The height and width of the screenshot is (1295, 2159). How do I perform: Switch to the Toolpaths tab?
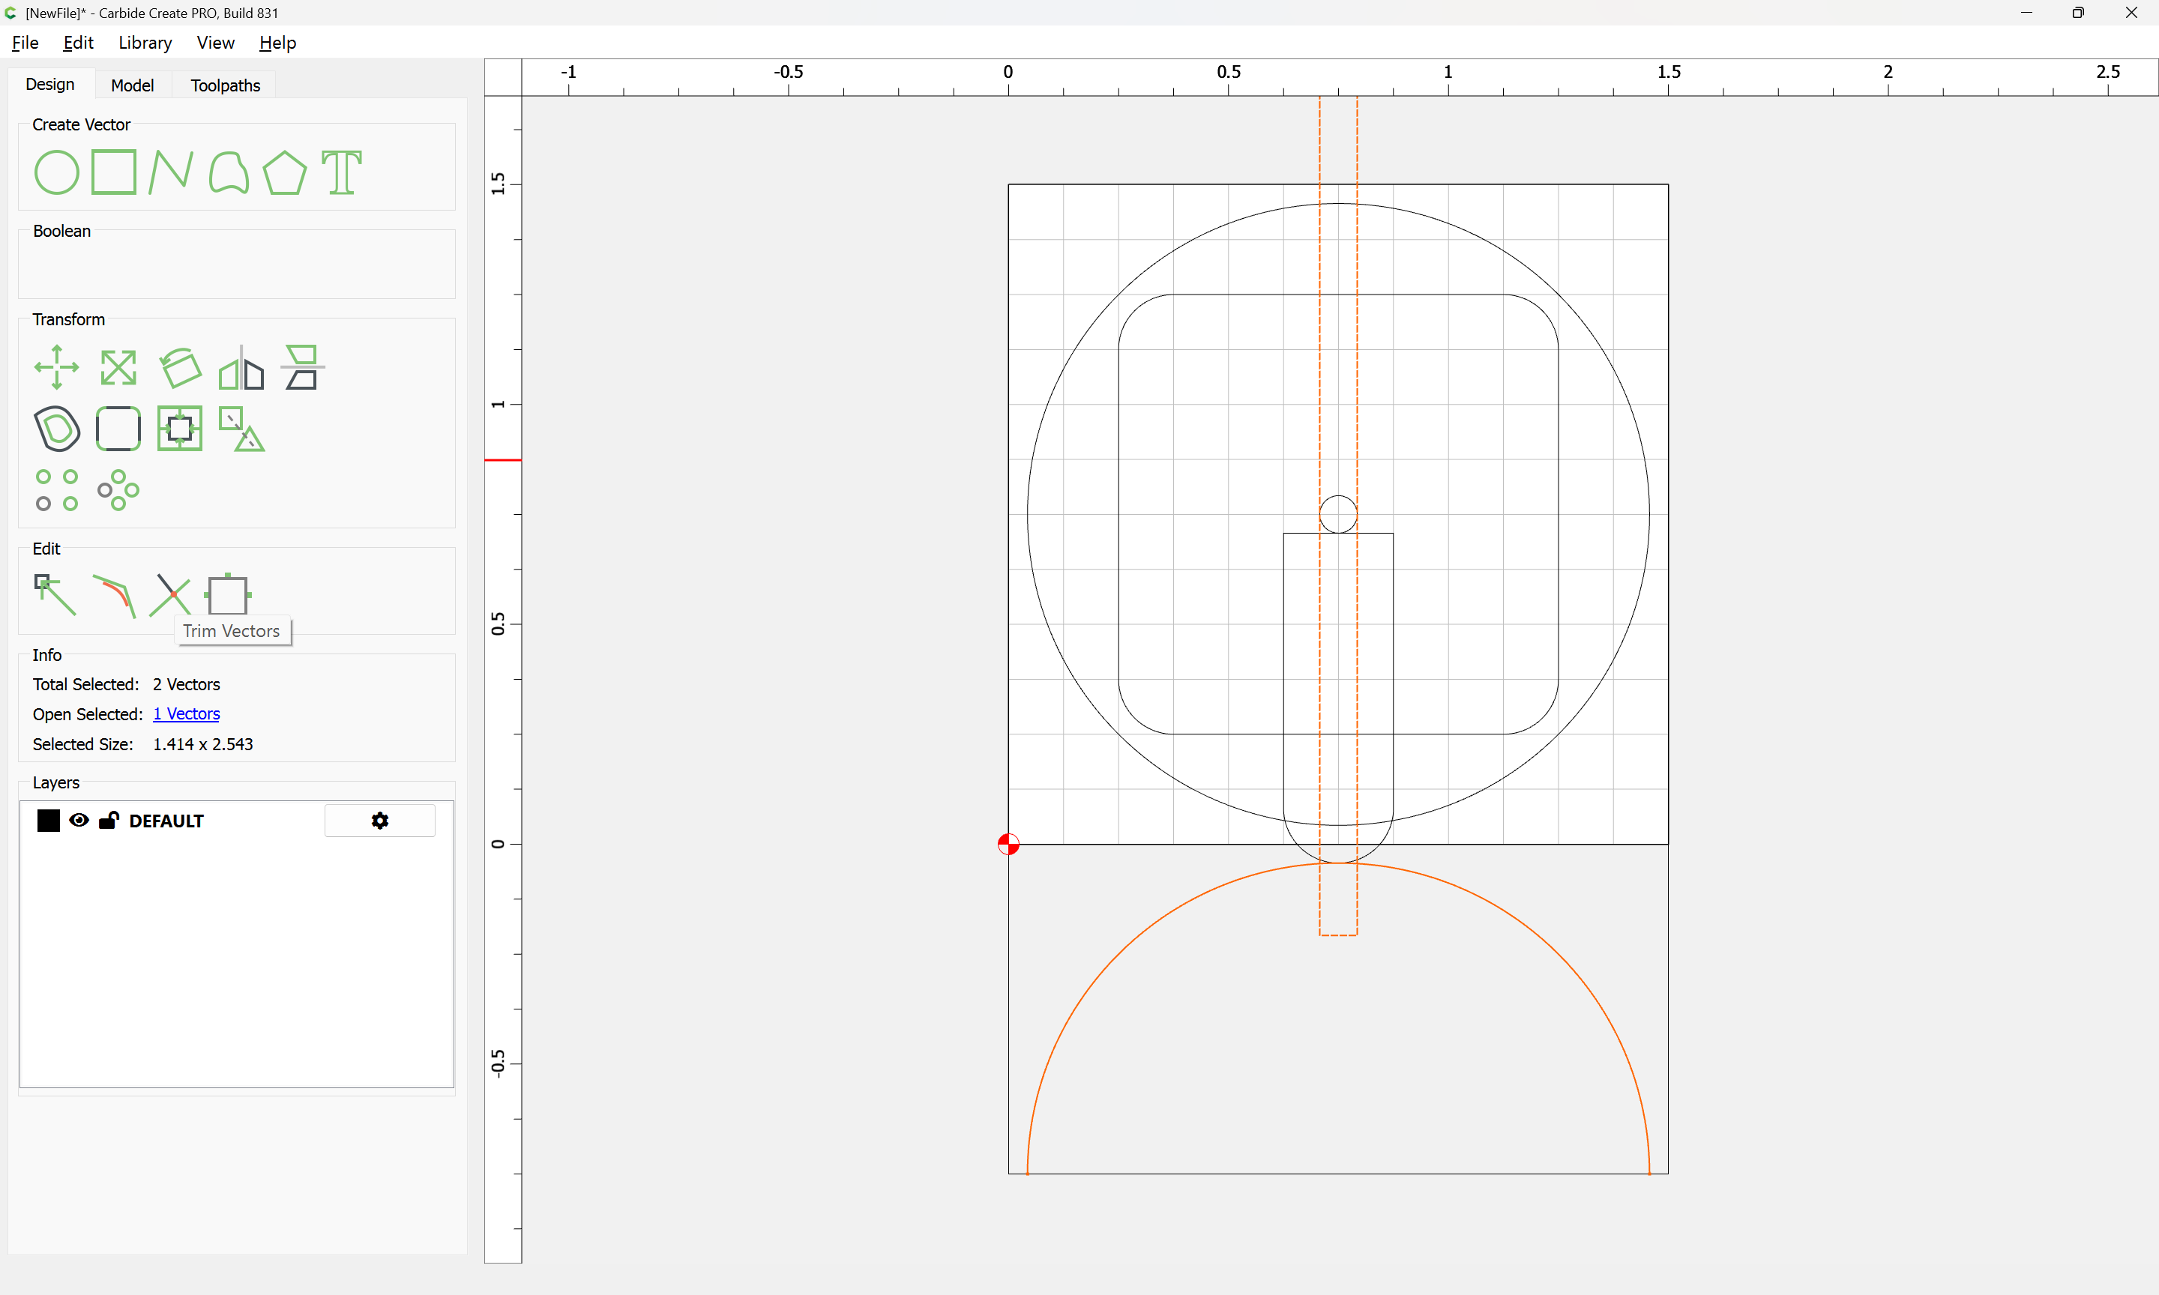point(225,85)
